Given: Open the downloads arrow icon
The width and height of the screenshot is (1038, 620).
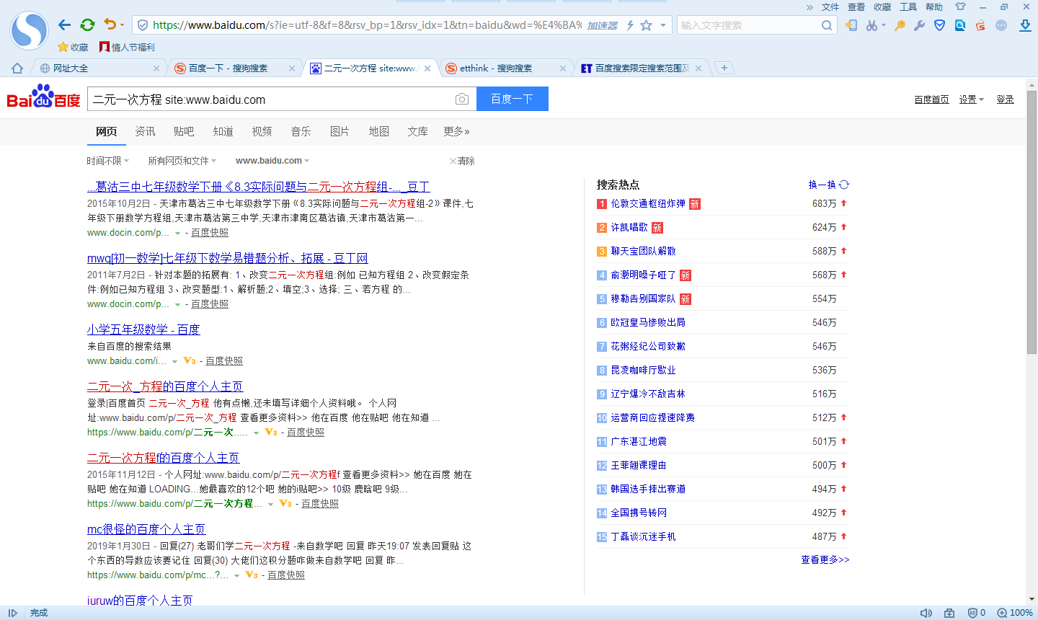Looking at the screenshot, I should tap(1025, 25).
